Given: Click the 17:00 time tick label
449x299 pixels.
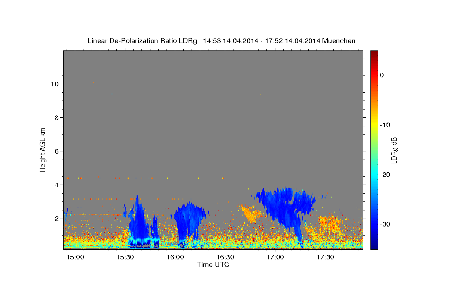Looking at the screenshot, I should pyautogui.click(x=275, y=258).
